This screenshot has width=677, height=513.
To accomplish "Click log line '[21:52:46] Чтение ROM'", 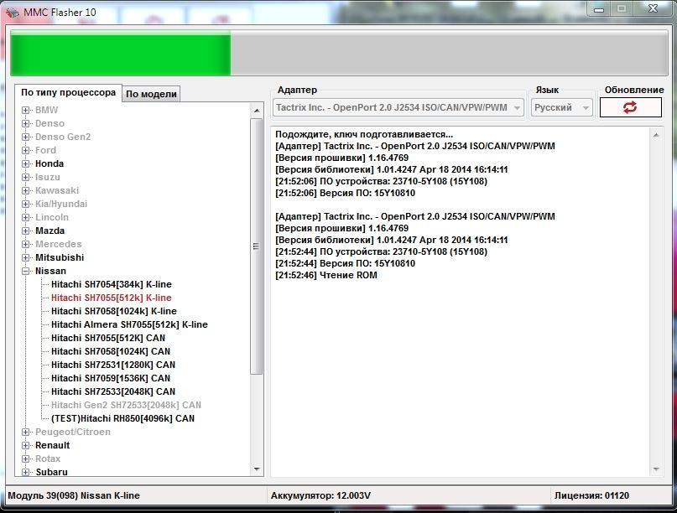I will pyautogui.click(x=326, y=275).
